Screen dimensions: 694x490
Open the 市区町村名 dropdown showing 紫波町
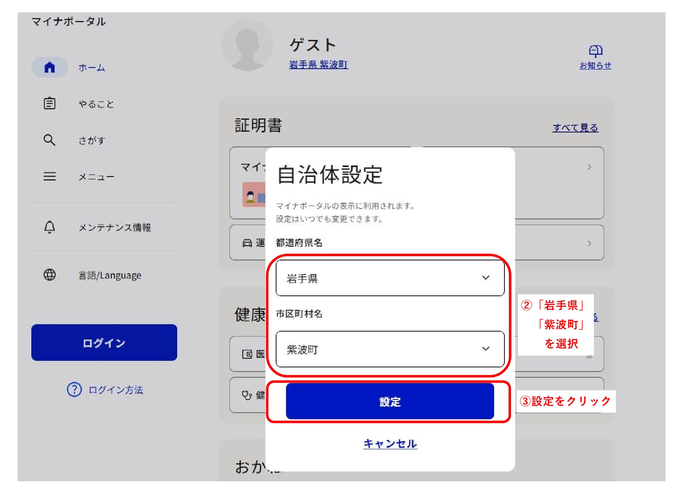coord(390,349)
